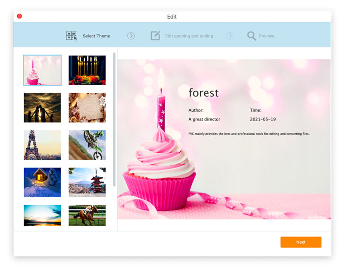344x271 pixels.
Task: Click the 'Time:' label in preview
Action: 256,110
